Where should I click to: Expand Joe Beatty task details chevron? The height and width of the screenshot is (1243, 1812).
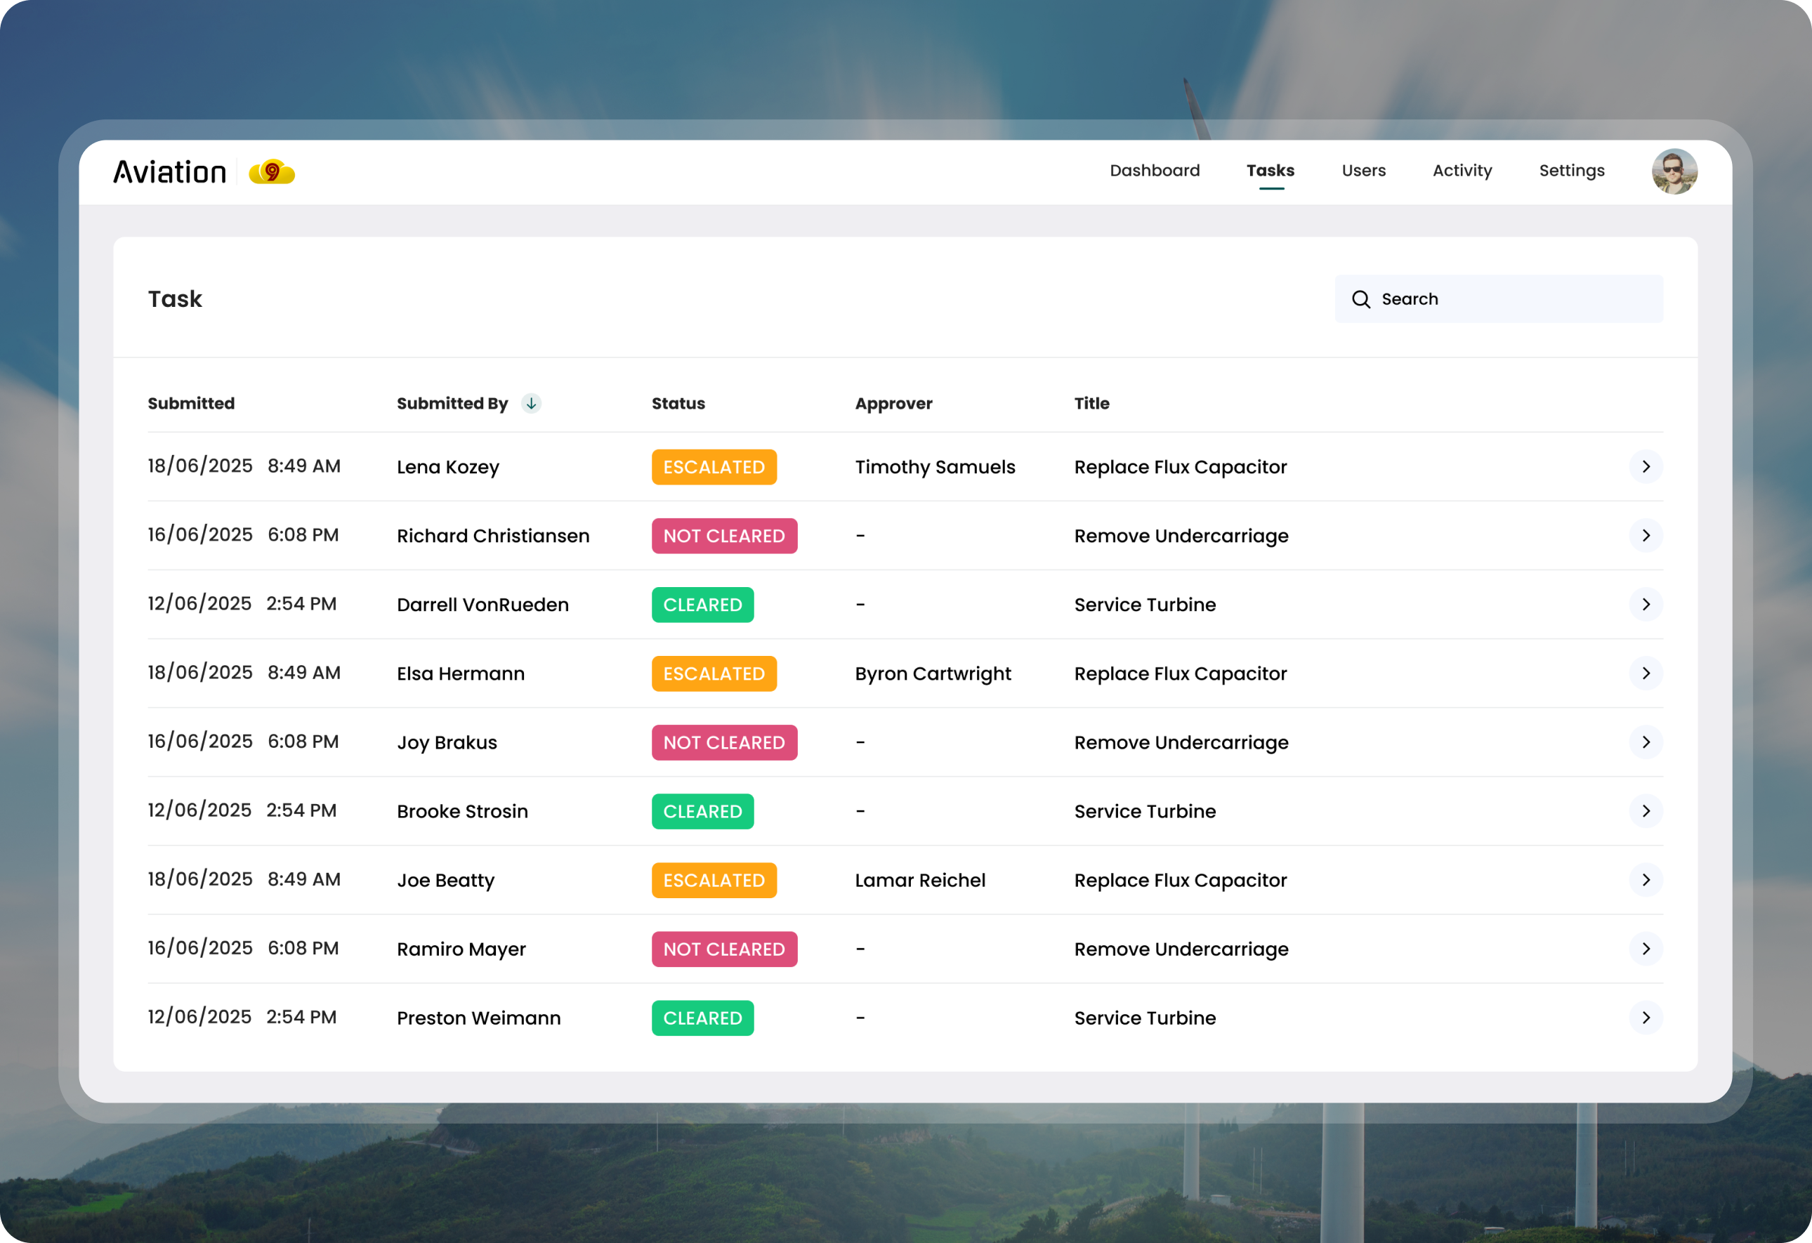(x=1645, y=880)
